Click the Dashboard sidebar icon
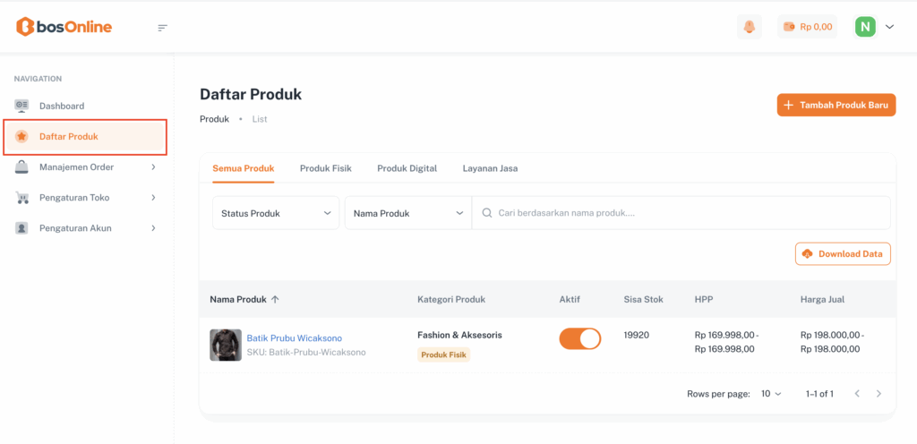917x444 pixels. point(21,106)
